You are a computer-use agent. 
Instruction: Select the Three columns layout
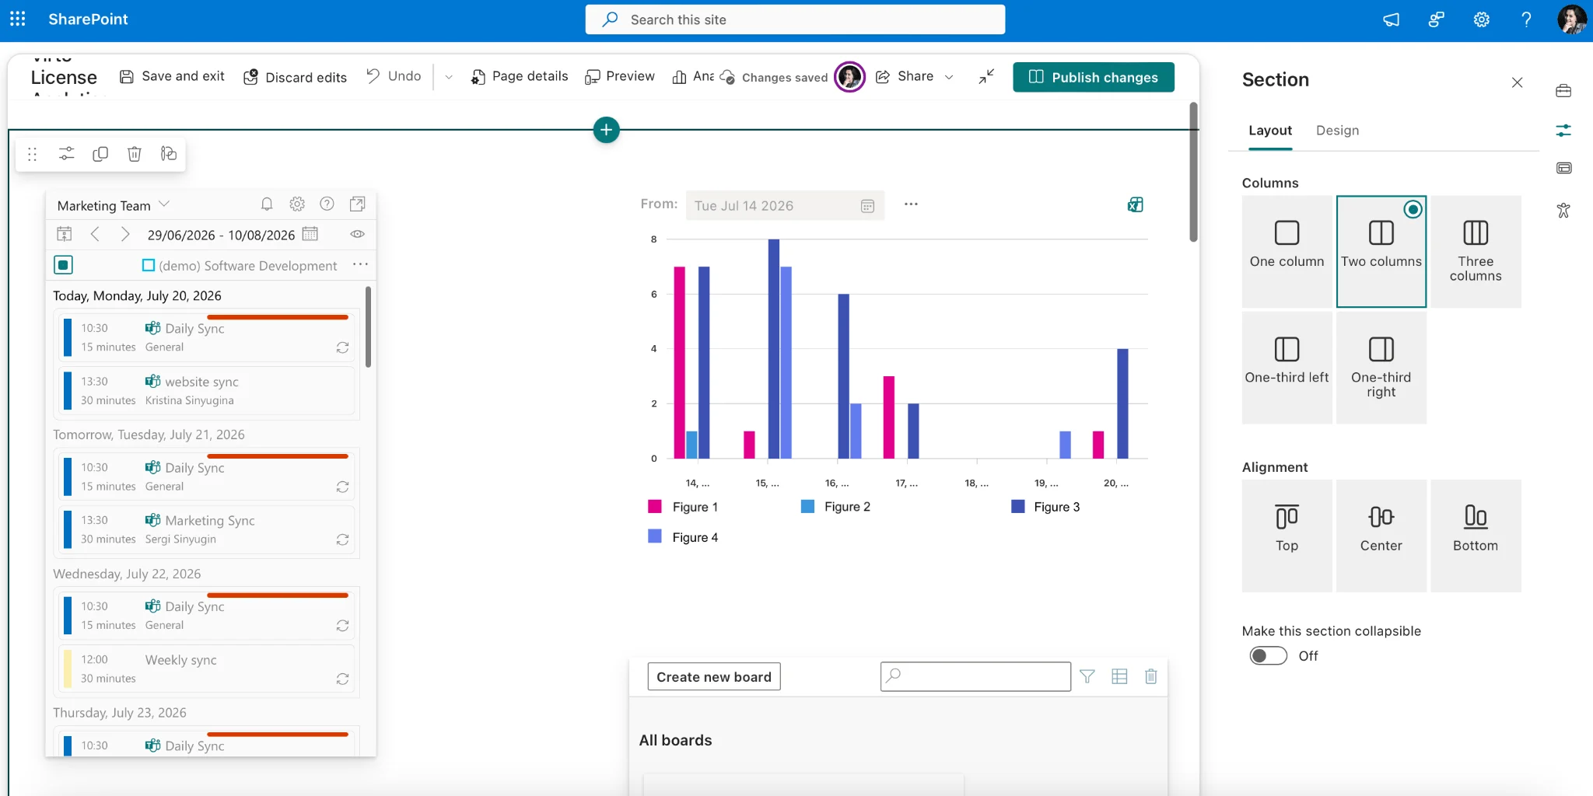(x=1476, y=251)
